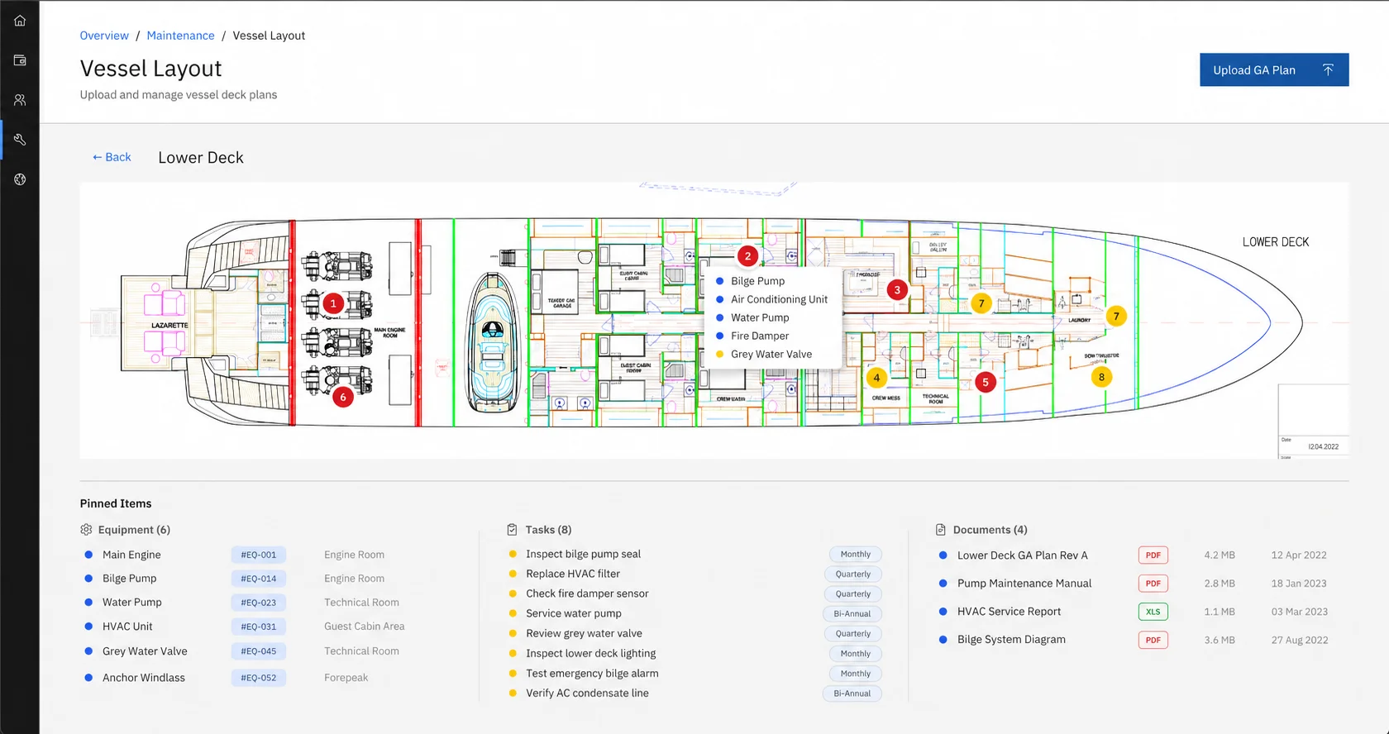This screenshot has height=734, width=1389.
Task: Click the Upload GA Plan button
Action: (x=1274, y=70)
